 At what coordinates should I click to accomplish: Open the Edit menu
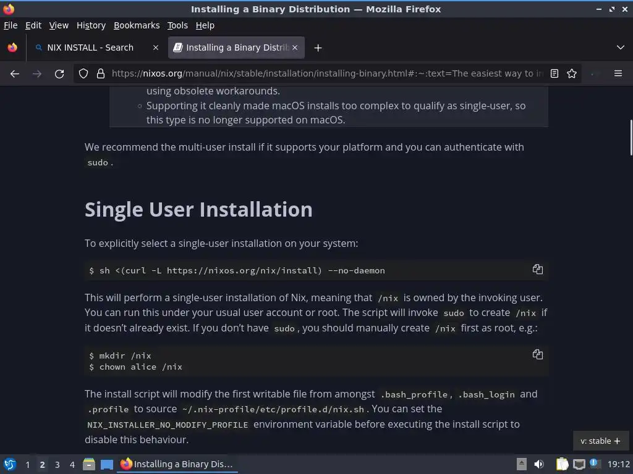[x=33, y=25]
